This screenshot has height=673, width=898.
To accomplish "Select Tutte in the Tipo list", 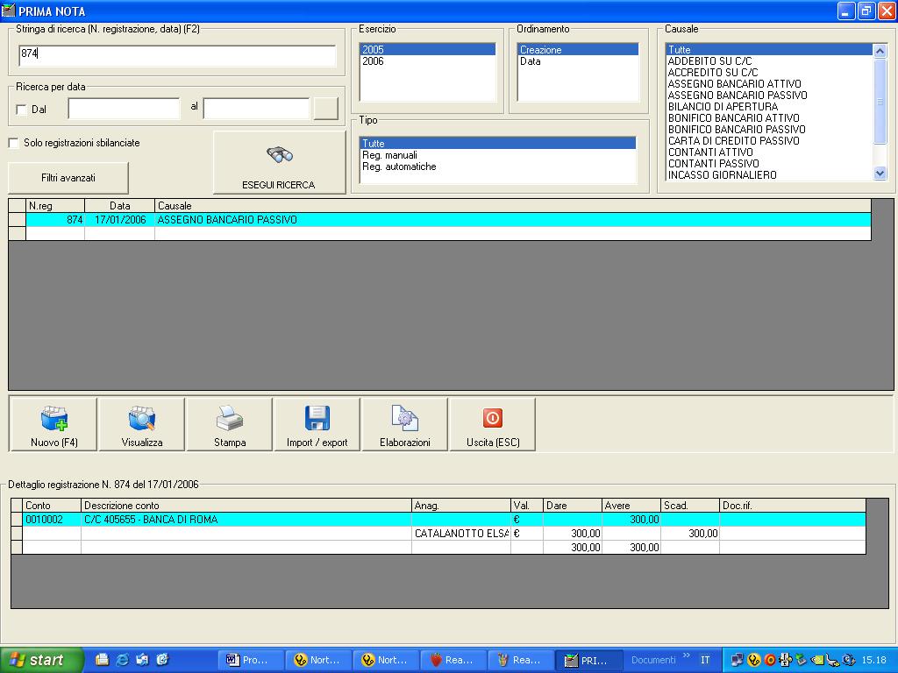I will (x=498, y=143).
